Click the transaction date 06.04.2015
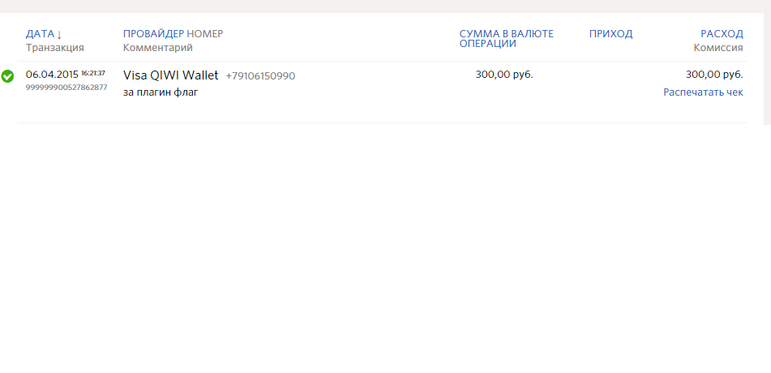771x373 pixels. pyautogui.click(x=52, y=75)
